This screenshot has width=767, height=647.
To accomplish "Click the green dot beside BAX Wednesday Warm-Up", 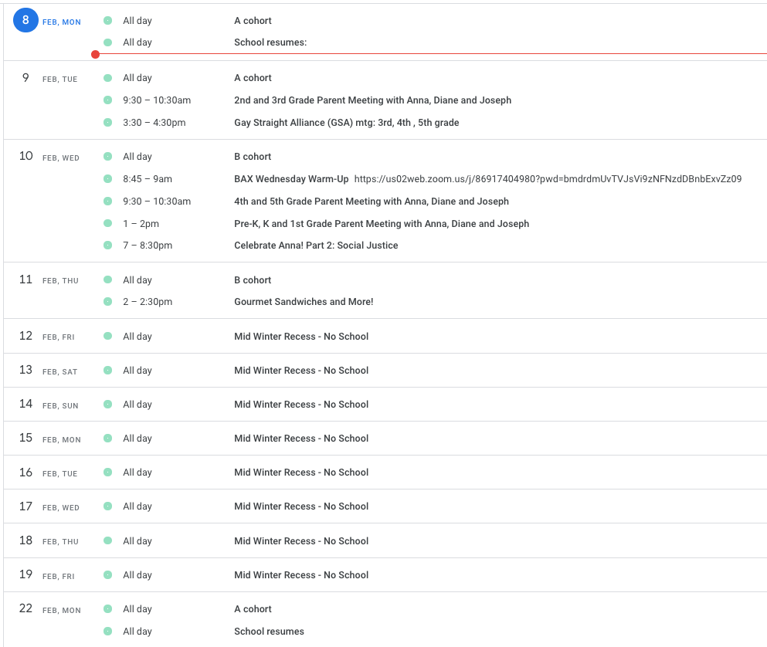I will point(107,179).
